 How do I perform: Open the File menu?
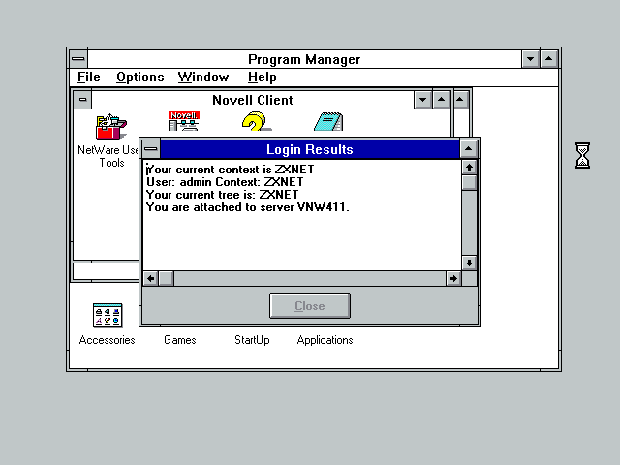(88, 77)
